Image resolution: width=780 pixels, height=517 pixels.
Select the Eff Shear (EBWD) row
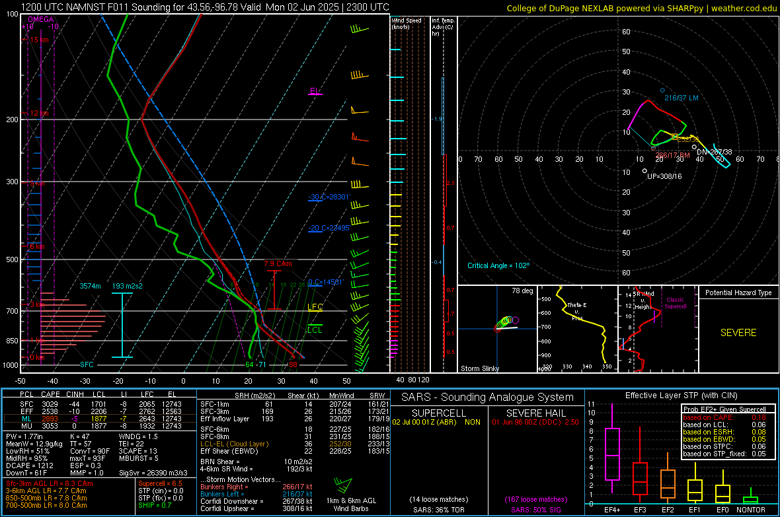tap(295, 452)
